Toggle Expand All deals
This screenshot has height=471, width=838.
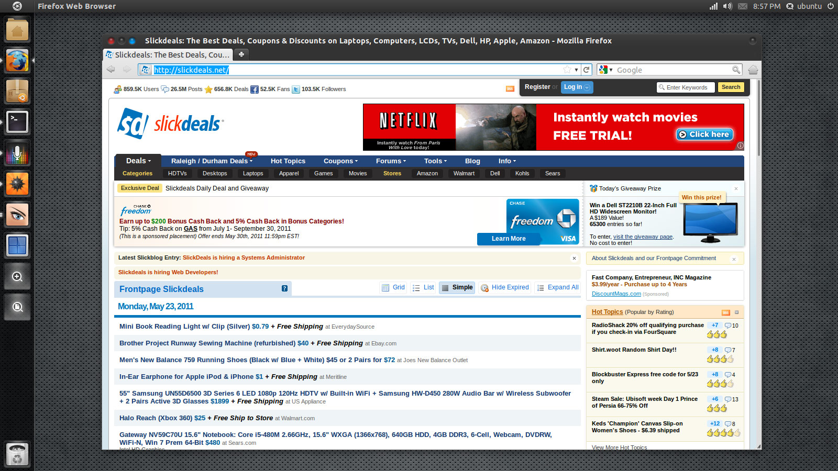[558, 287]
